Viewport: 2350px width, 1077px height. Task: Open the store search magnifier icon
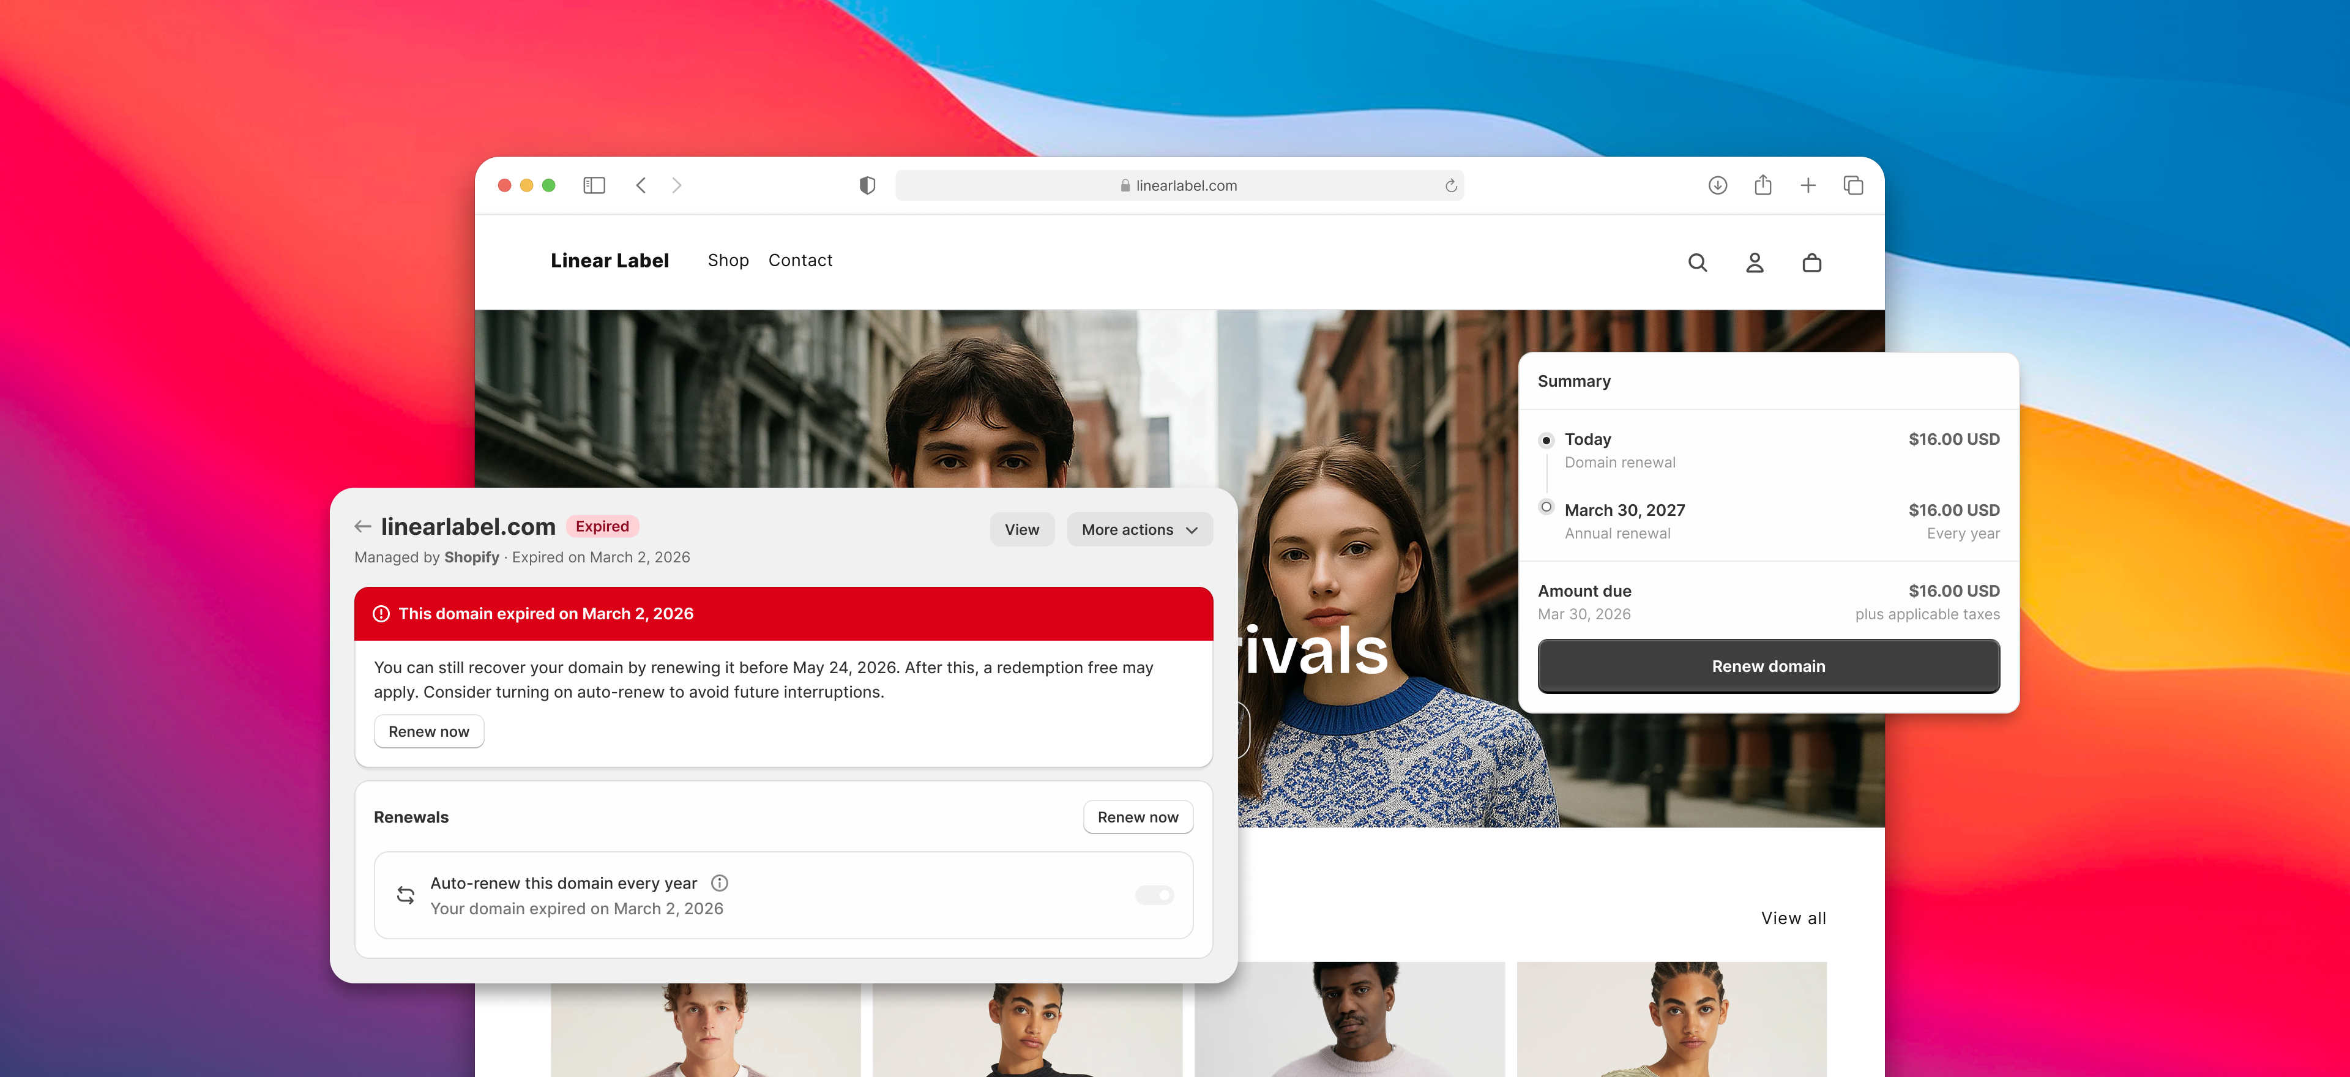click(x=1697, y=263)
